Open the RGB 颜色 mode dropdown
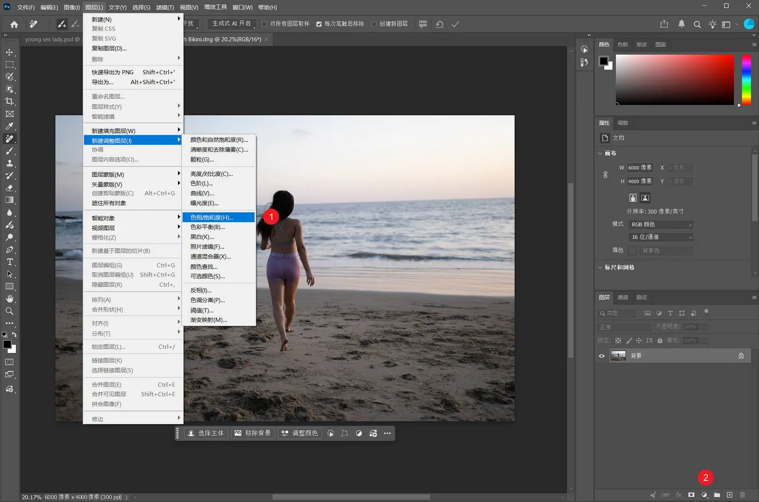Viewport: 759px width, 502px height. click(x=661, y=224)
